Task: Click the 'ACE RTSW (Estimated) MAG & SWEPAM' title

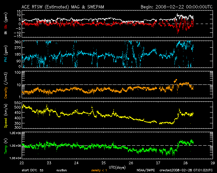Action: pos(63,7)
